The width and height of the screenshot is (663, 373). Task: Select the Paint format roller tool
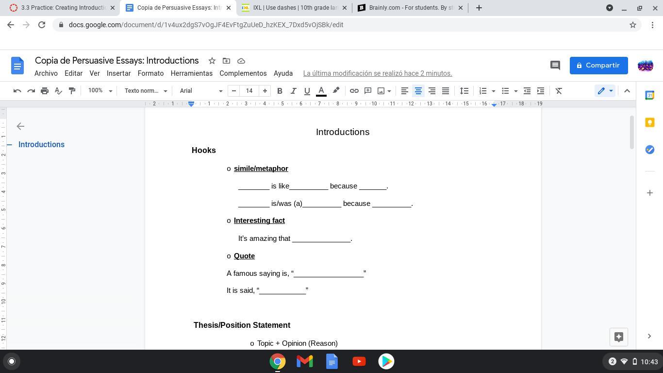(x=72, y=91)
